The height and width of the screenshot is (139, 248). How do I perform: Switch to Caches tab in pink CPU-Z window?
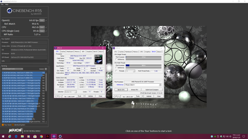click(x=63, y=51)
